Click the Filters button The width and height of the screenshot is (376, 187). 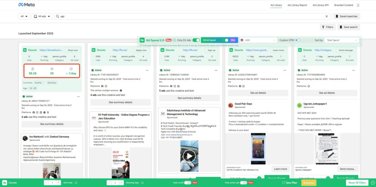(328, 27)
